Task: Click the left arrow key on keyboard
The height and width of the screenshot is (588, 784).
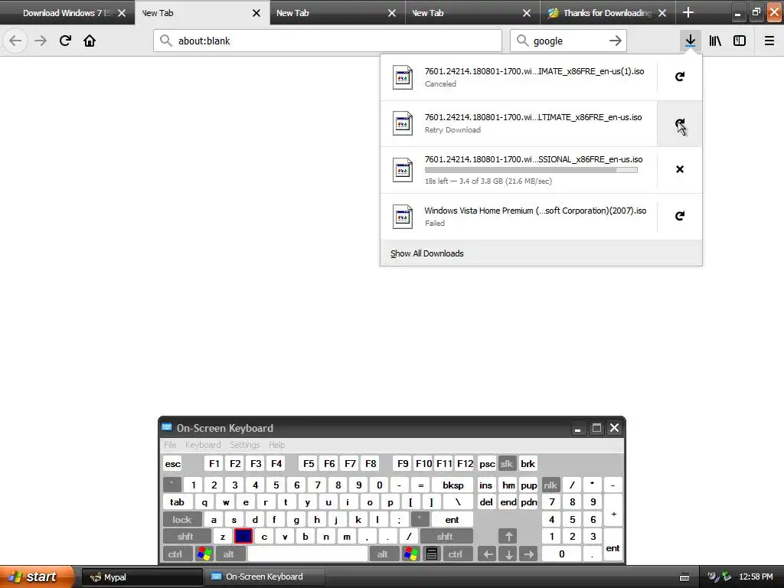Action: pyautogui.click(x=488, y=554)
